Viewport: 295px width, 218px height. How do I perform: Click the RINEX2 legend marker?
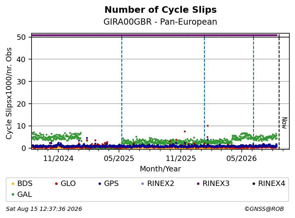(143, 184)
